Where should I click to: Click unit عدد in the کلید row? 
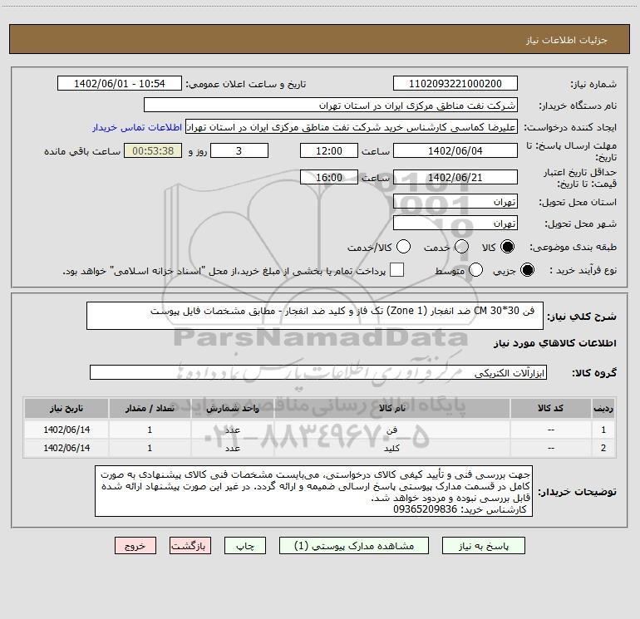tap(232, 448)
